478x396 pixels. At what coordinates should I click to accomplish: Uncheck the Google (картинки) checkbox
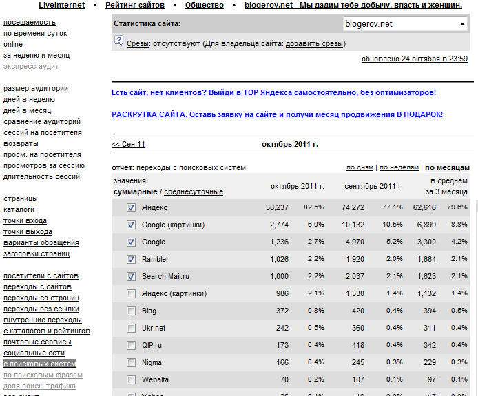coord(131,225)
